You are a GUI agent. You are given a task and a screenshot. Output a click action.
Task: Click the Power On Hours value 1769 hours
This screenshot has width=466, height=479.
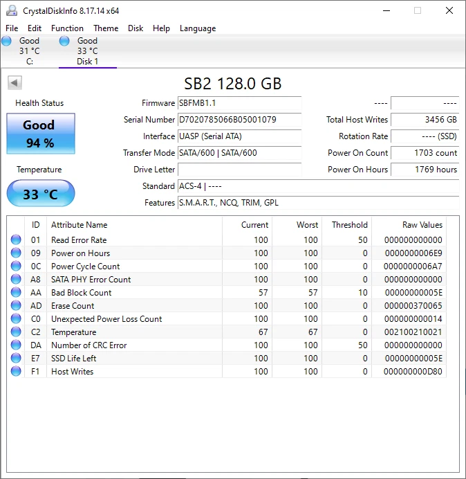pos(425,170)
